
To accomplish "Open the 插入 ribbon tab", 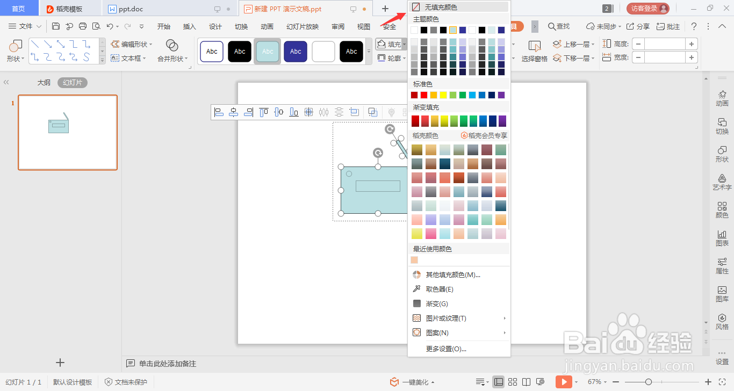I will point(190,26).
